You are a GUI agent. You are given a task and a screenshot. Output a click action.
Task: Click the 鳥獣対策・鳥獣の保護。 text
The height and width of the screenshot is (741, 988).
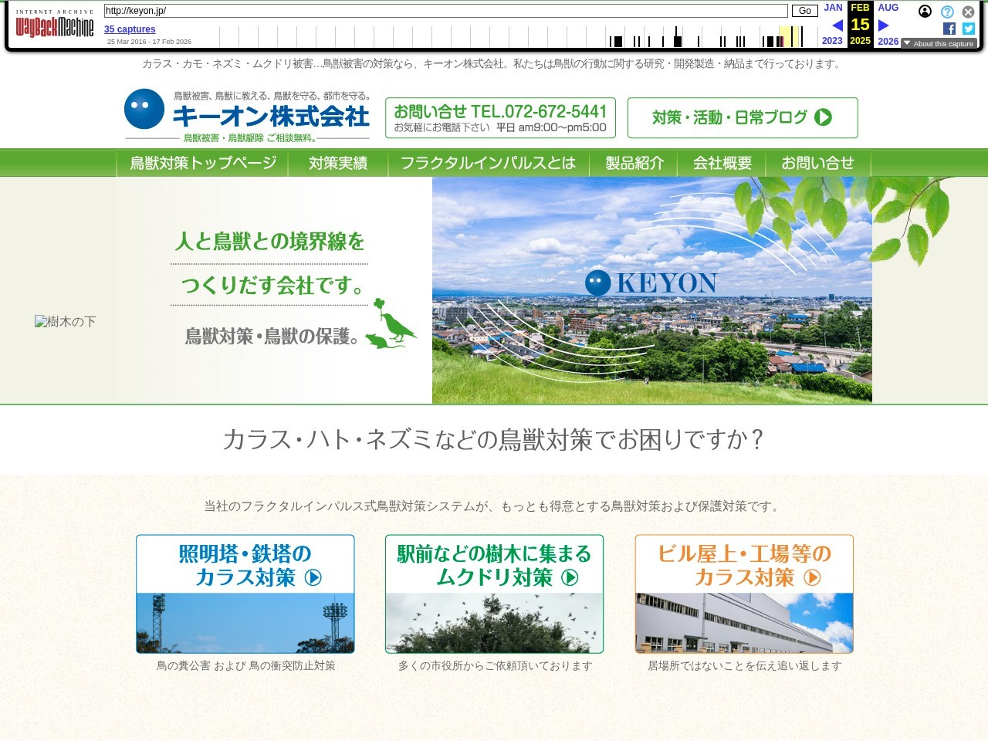[x=272, y=337]
